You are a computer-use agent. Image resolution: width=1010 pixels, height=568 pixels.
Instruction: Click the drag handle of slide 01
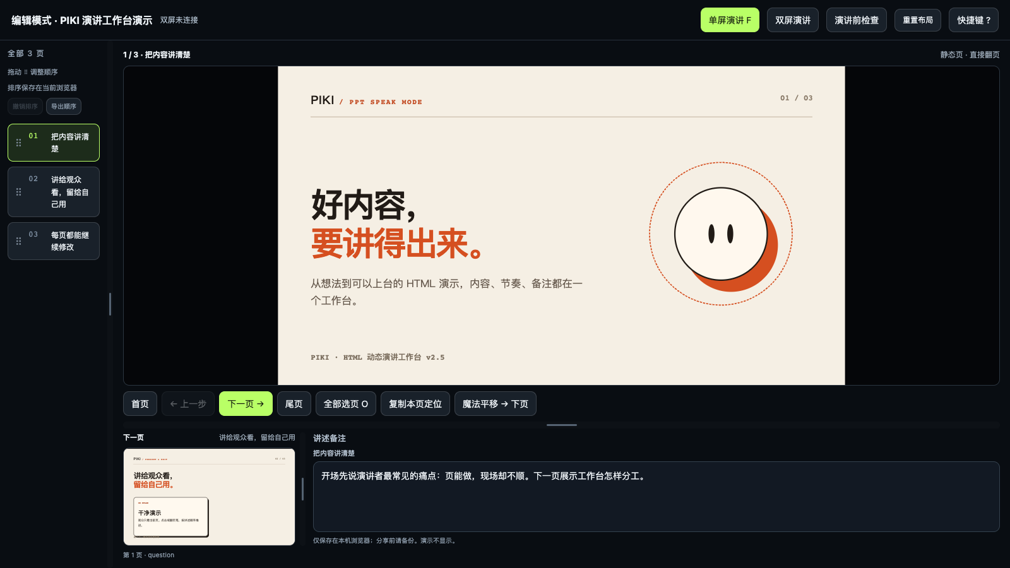[x=18, y=143]
